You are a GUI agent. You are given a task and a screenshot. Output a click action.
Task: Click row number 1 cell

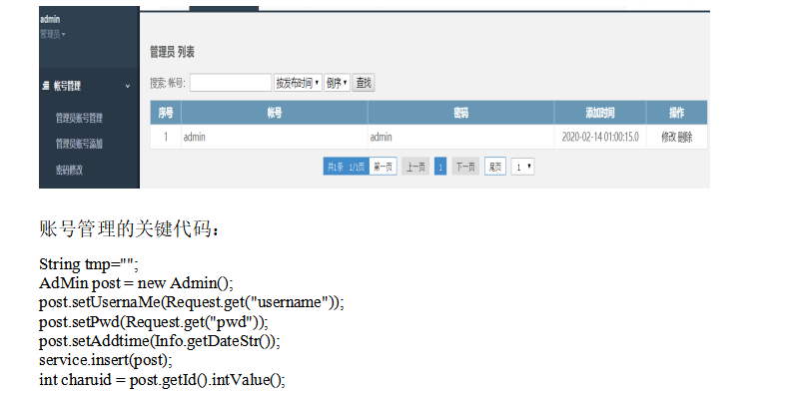click(166, 137)
